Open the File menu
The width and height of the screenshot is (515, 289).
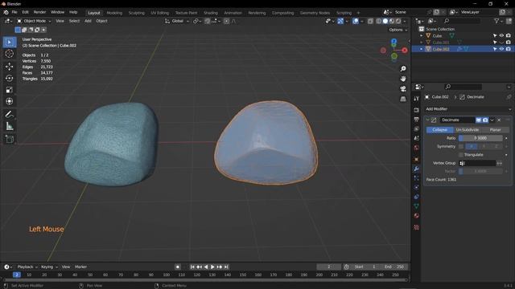14,12
